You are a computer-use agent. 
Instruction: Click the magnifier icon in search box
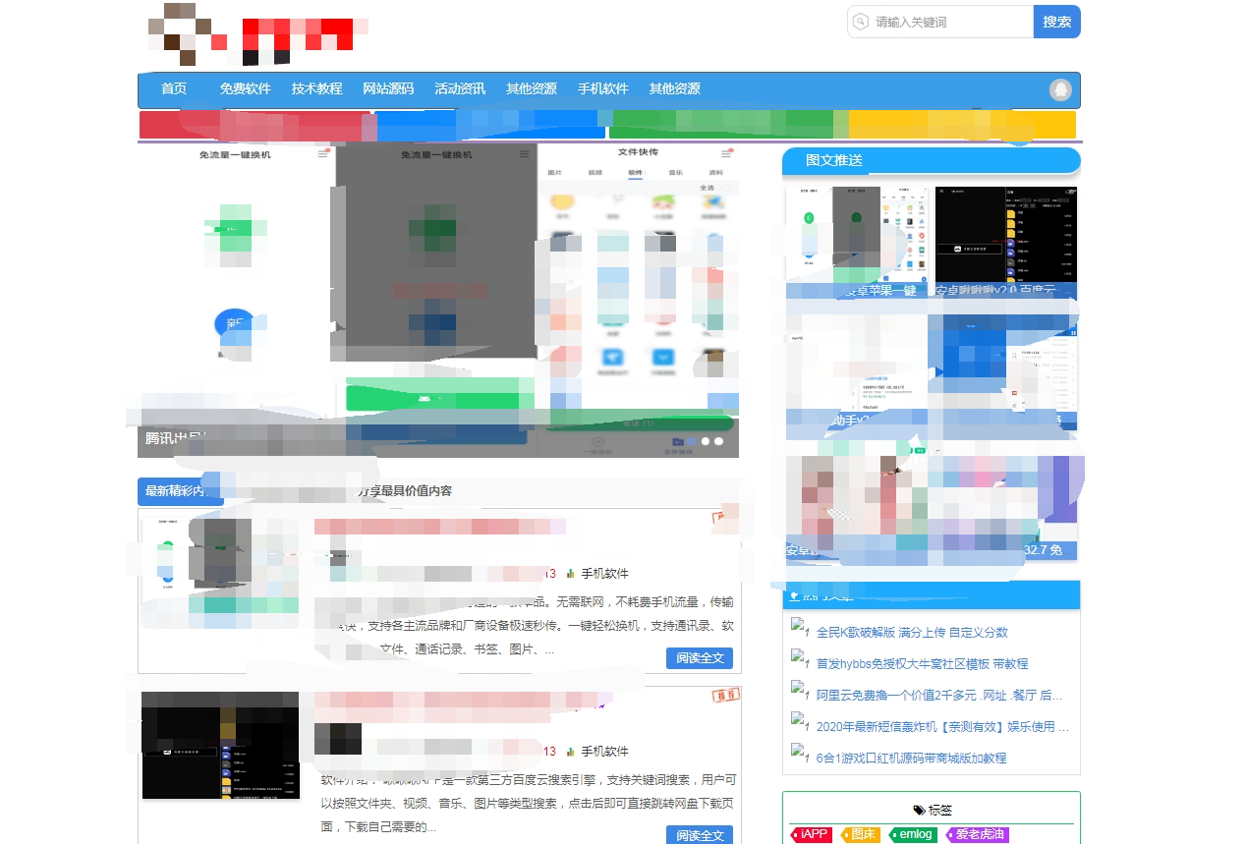pyautogui.click(x=861, y=22)
